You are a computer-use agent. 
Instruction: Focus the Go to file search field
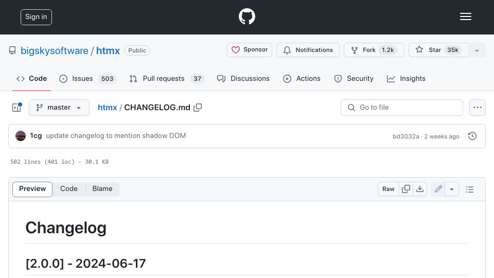(402, 108)
